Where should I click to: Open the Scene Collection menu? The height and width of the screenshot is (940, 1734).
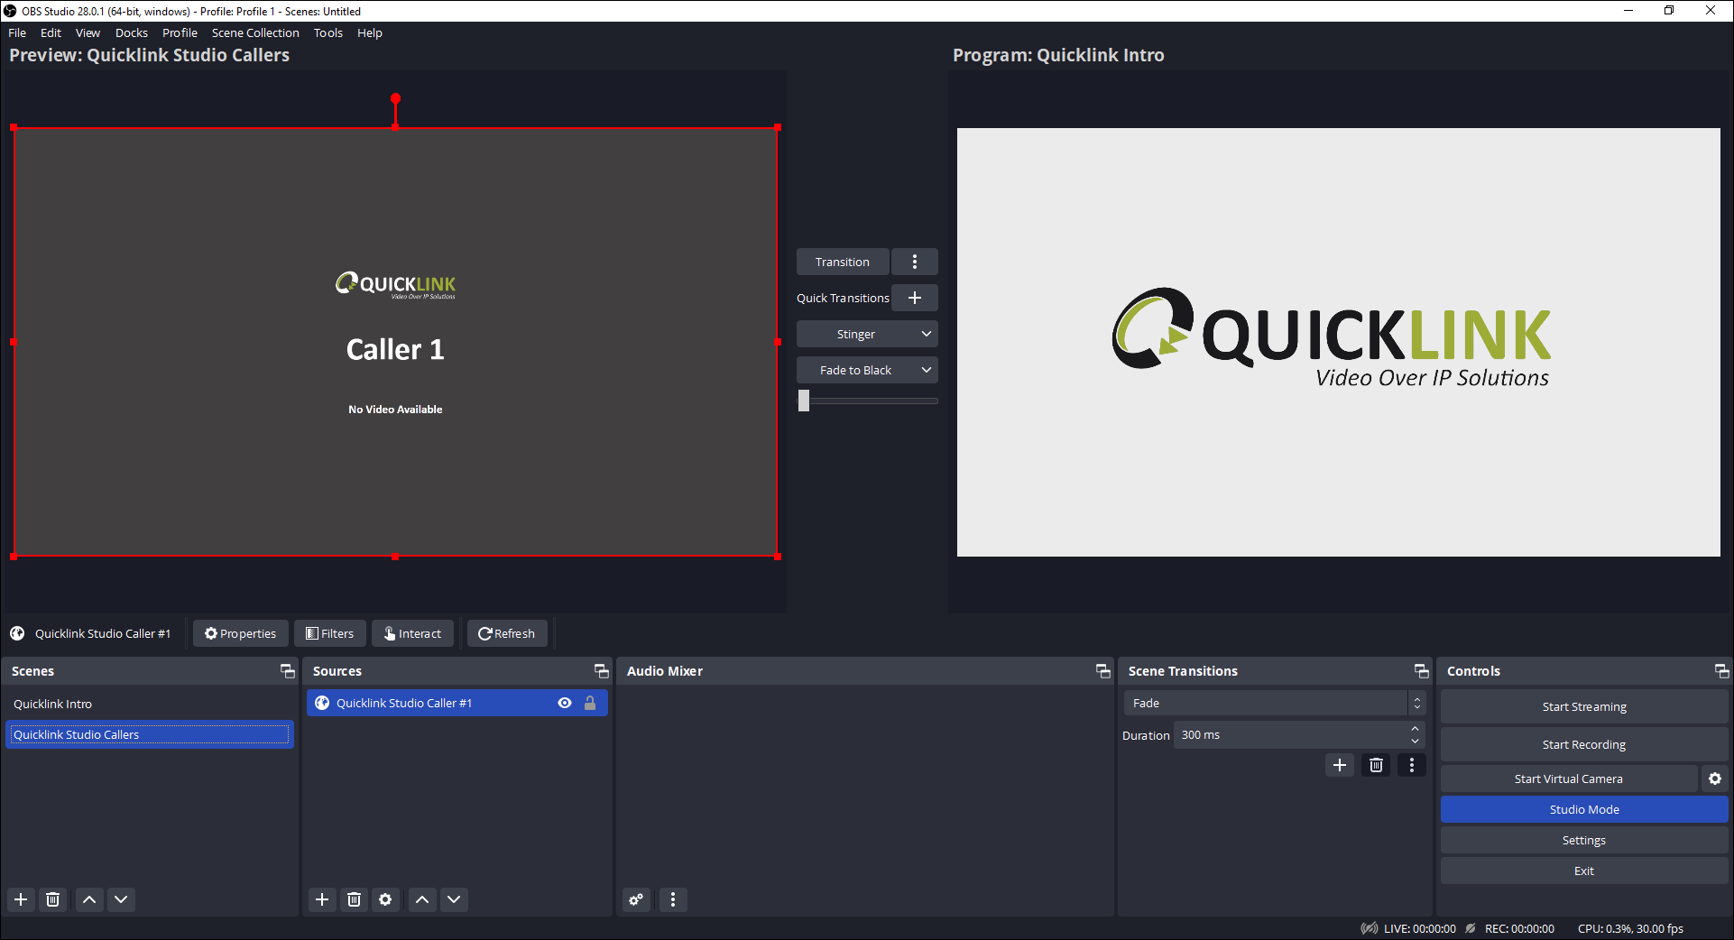point(255,32)
